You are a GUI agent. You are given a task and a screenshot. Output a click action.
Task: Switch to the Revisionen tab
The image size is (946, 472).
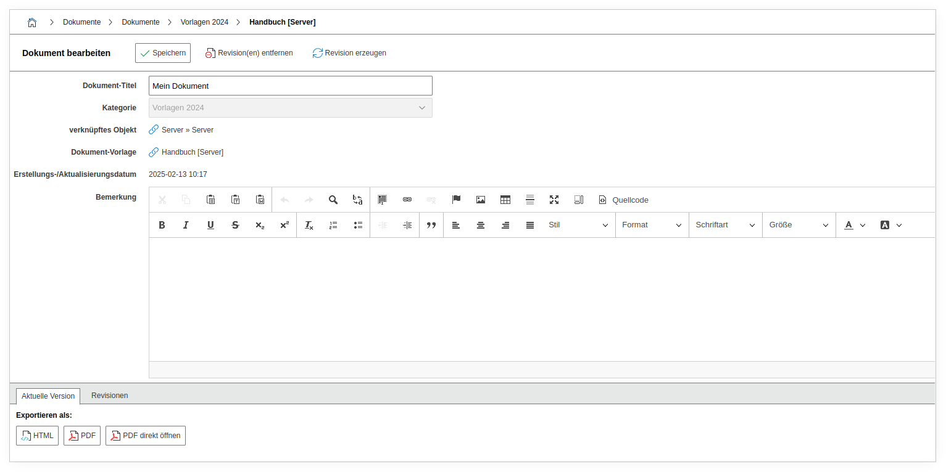click(110, 396)
